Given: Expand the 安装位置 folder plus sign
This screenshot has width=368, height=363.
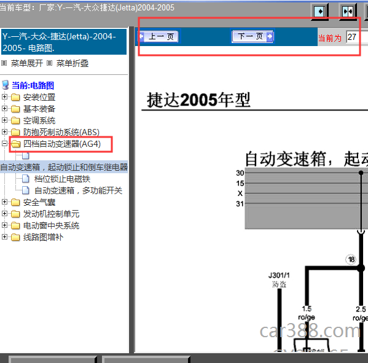Looking at the screenshot, I should coord(4,96).
